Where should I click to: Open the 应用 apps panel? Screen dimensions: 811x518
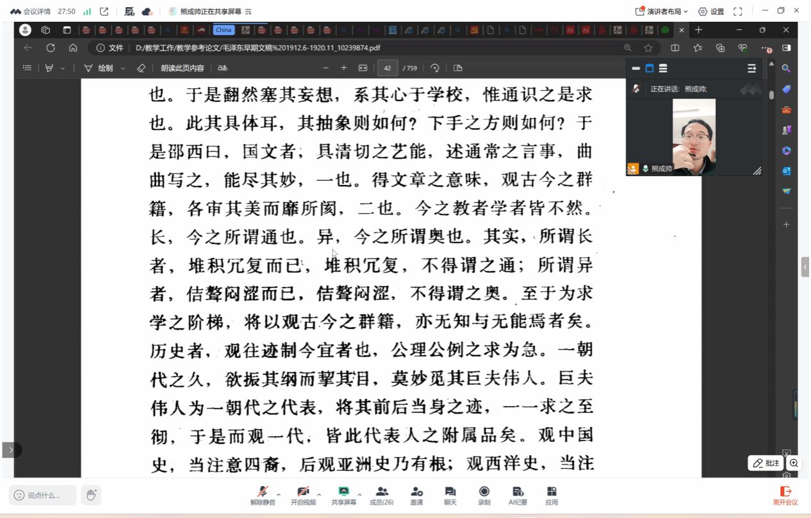(552, 494)
